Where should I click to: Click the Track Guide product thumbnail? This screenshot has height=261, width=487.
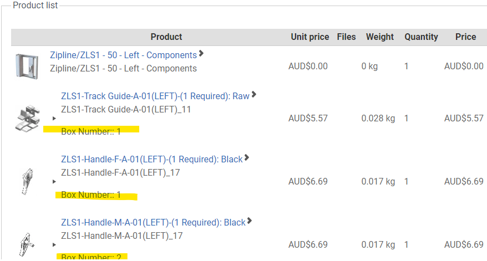click(x=28, y=118)
